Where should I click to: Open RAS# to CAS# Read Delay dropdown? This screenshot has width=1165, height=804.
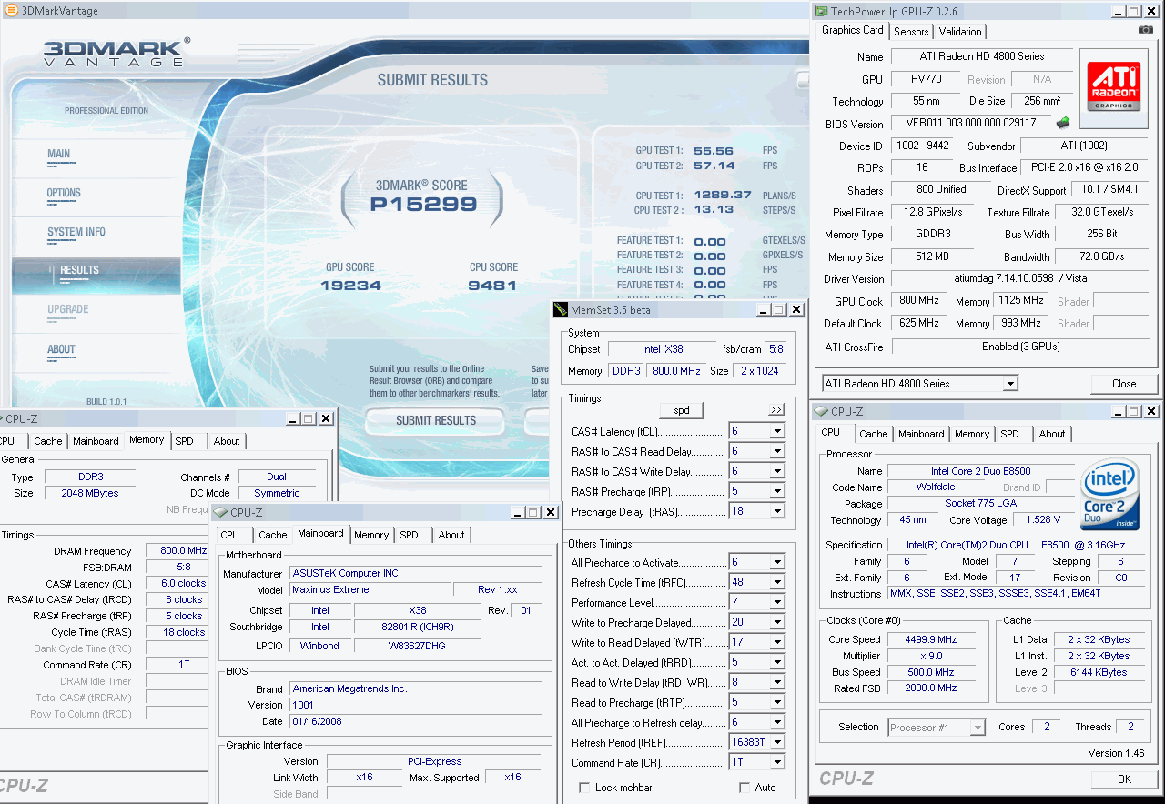pyautogui.click(x=777, y=451)
